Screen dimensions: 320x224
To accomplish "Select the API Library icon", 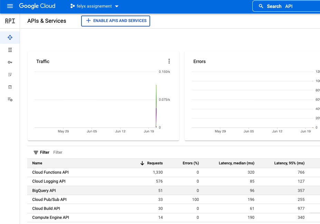I will pos(10,50).
